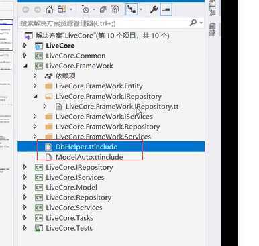259x246 pixels.
Task: Open the 属性 side tab
Action: (212, 29)
